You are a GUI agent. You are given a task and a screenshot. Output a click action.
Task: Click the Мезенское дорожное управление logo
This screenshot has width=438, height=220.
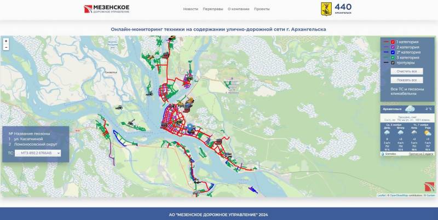point(107,9)
